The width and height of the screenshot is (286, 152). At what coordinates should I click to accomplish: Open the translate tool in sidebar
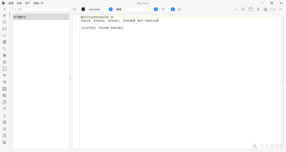pos(5,95)
